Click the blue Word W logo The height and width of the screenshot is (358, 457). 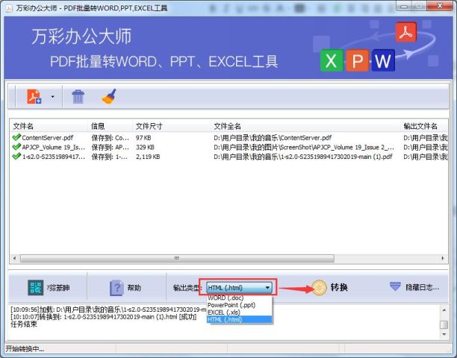(383, 60)
